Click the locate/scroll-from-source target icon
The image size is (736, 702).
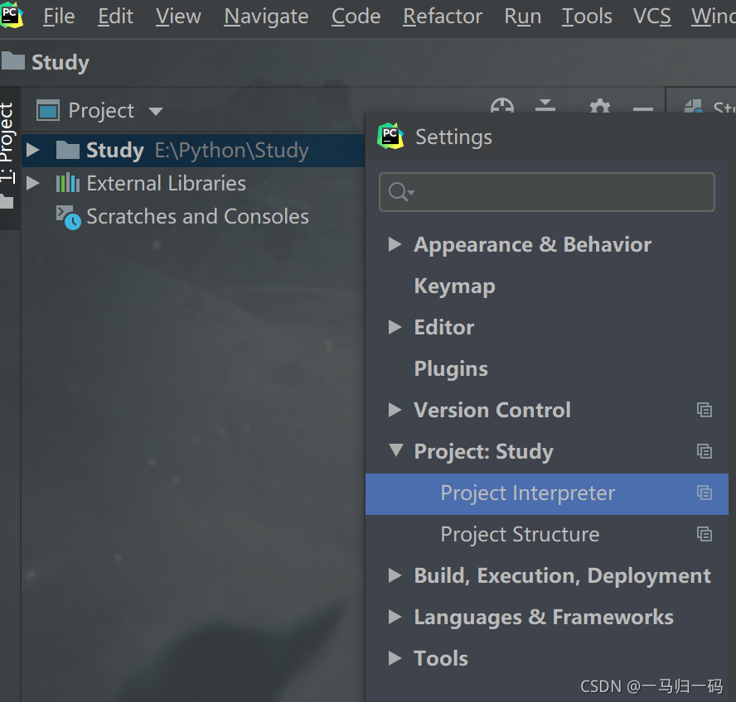(x=501, y=106)
